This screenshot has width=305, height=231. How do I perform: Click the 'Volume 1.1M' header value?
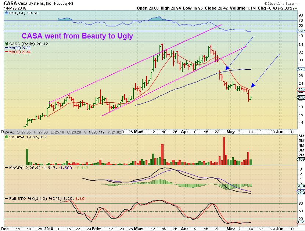pos(243,8)
